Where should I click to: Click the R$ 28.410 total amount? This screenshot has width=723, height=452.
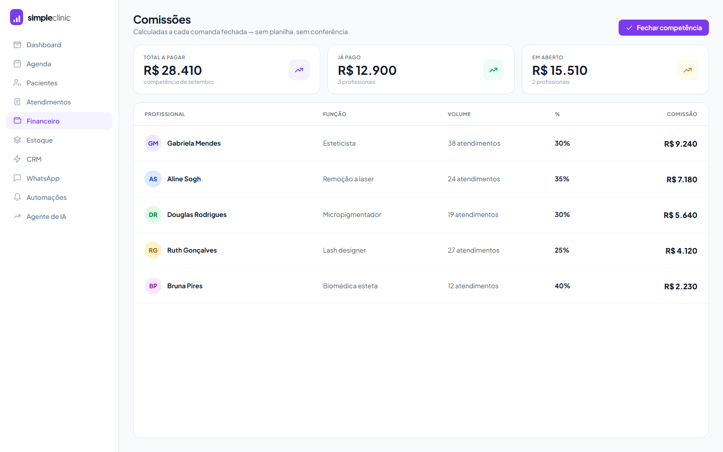pyautogui.click(x=173, y=70)
